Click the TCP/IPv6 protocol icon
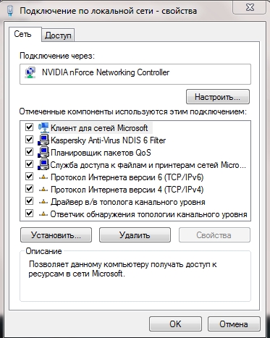Viewport: 270px width, 338px height. (x=43, y=177)
